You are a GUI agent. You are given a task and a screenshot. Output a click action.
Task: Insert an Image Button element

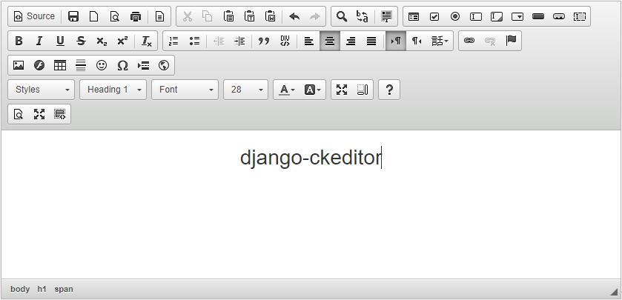(559, 16)
